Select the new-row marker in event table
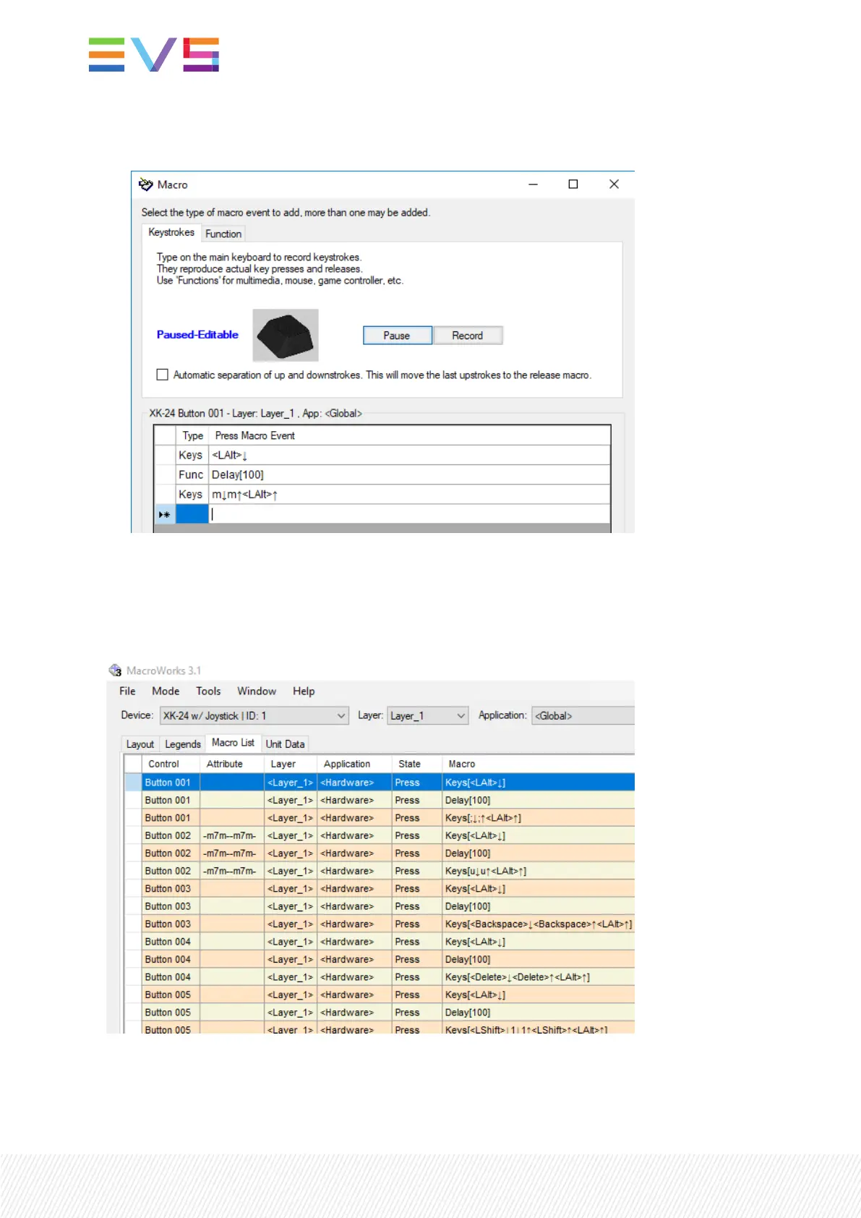Screen dimensions: 861x1218 (x=165, y=514)
